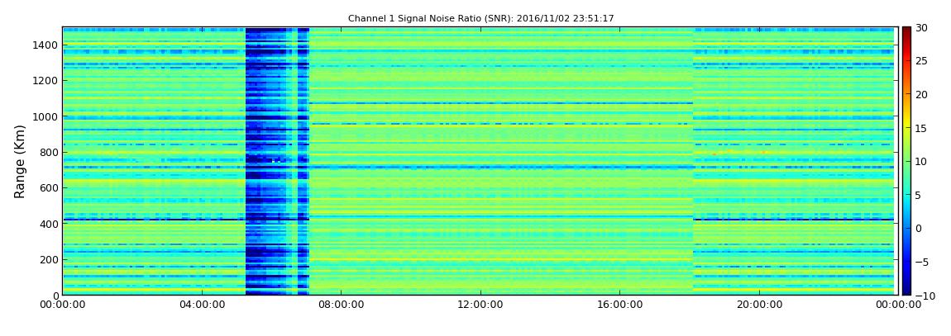Click the y-axis tick label "1200"
The image size is (951, 336).
tap(46, 81)
